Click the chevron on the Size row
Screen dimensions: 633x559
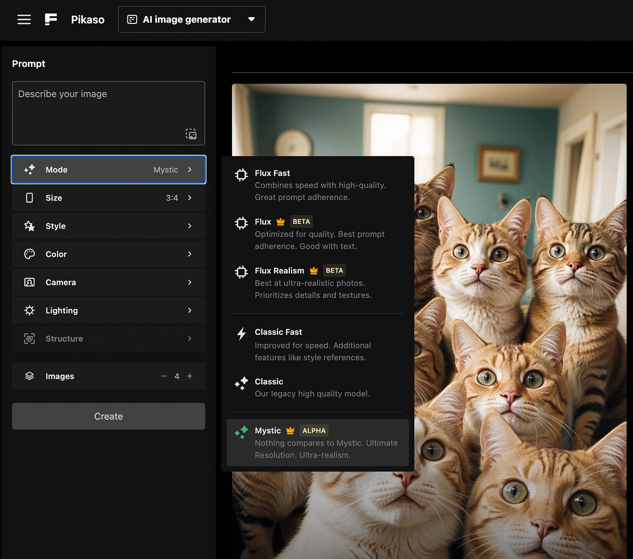(190, 198)
